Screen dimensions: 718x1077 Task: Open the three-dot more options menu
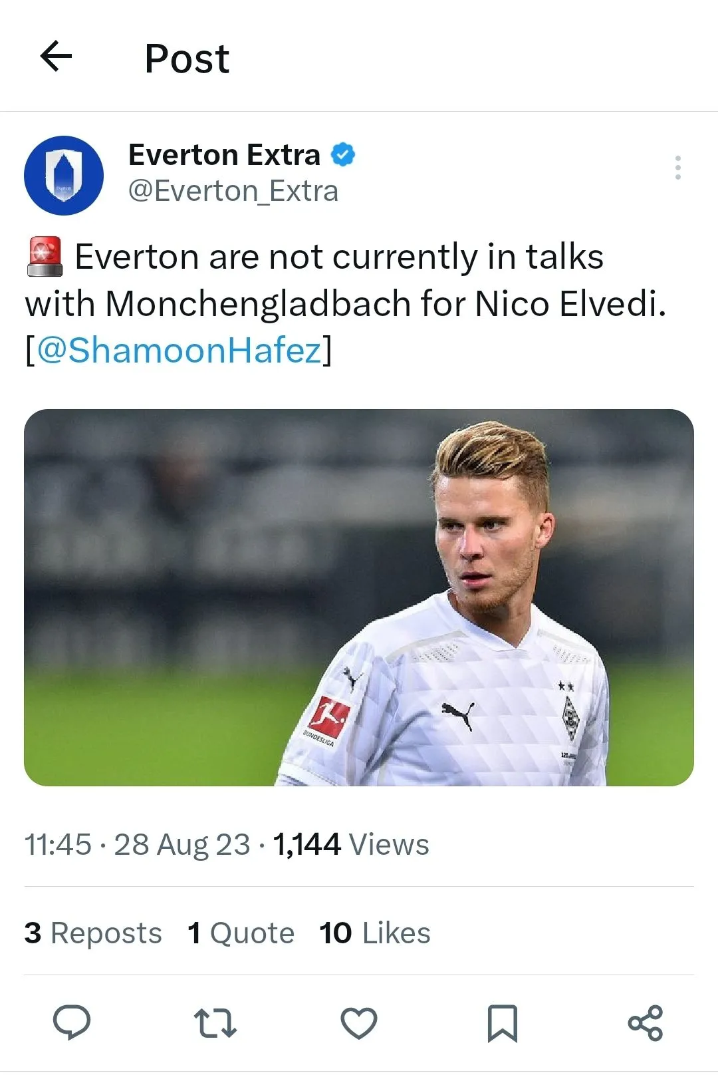pyautogui.click(x=677, y=168)
